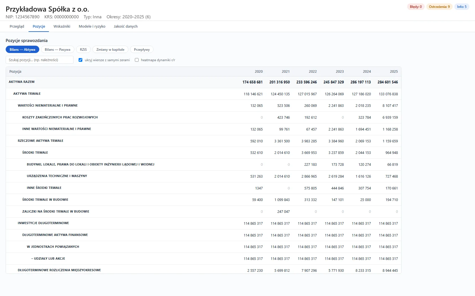
Task: Select the INWESTYCJE DŁUGOTERMINOWE row
Action: point(203,223)
